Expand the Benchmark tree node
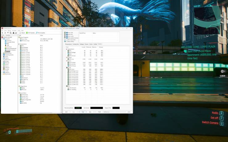The width and height of the screenshot is (228, 142). point(2,74)
